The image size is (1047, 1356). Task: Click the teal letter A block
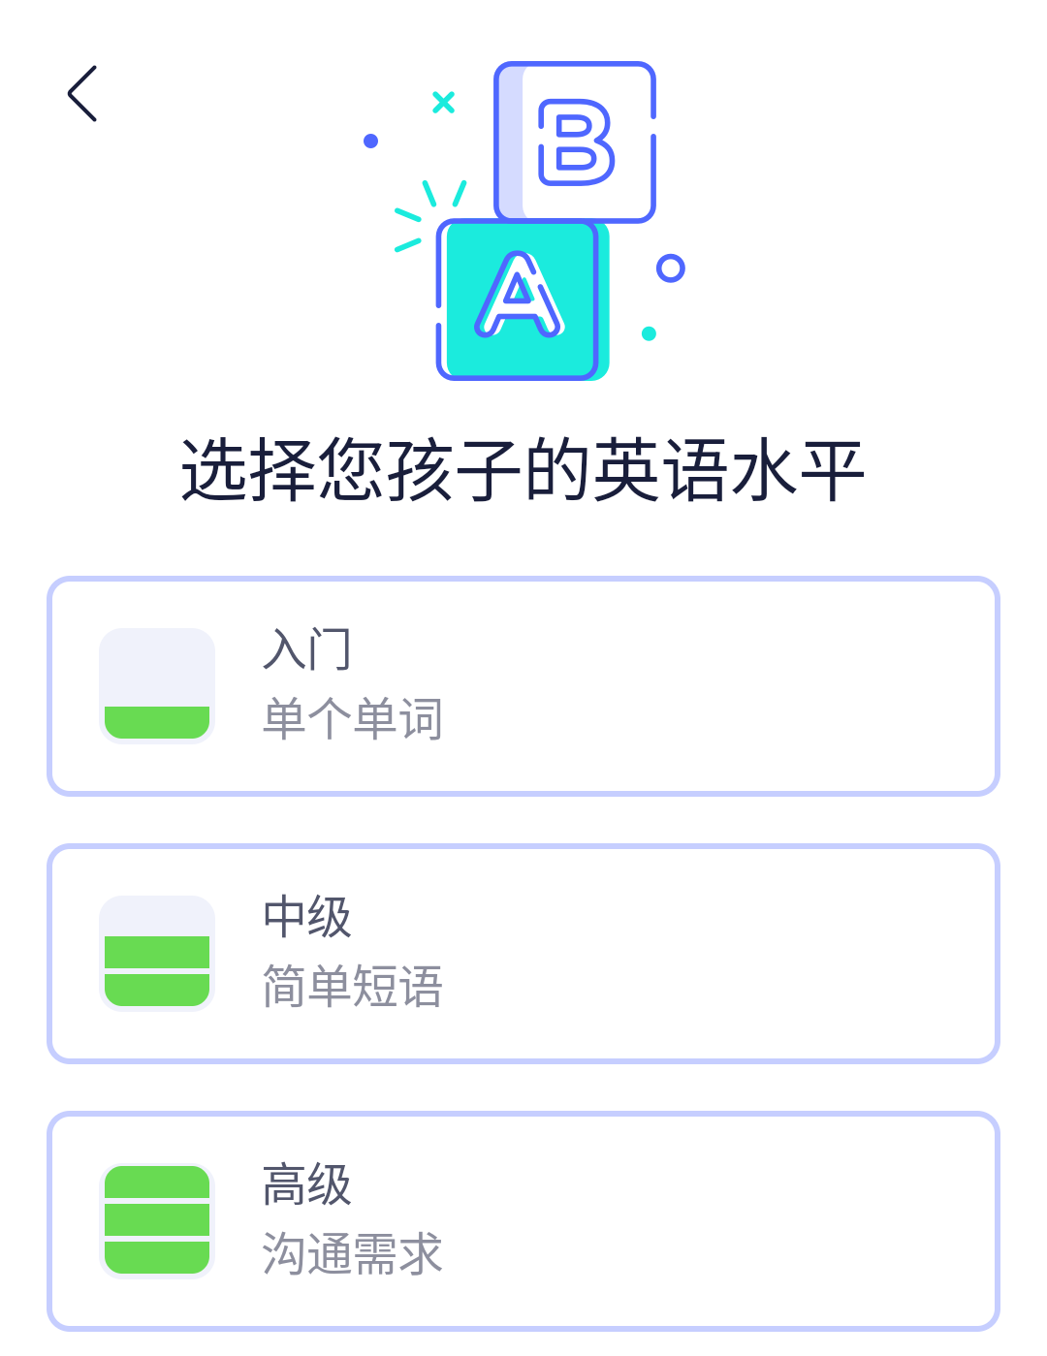pyautogui.click(x=519, y=300)
